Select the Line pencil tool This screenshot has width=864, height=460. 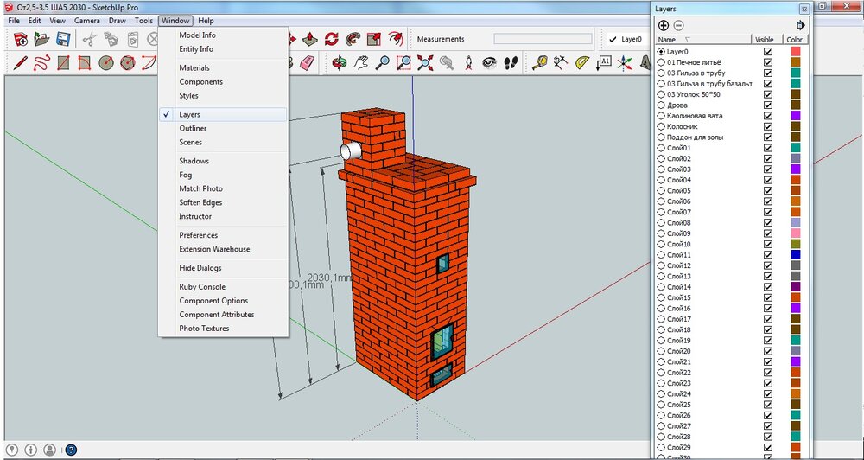click(19, 62)
